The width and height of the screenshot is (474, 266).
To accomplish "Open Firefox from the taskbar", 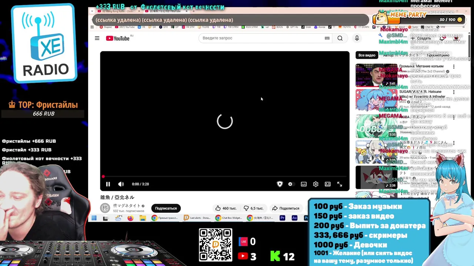I will coord(130,218).
